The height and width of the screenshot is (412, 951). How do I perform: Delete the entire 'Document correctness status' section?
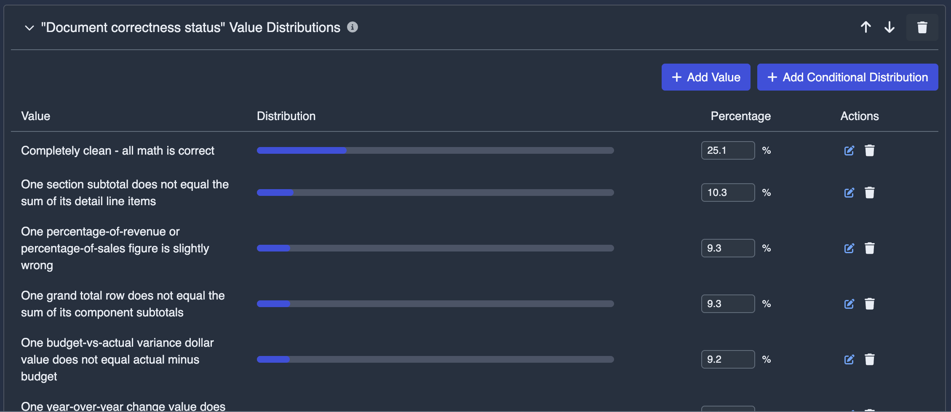click(922, 27)
